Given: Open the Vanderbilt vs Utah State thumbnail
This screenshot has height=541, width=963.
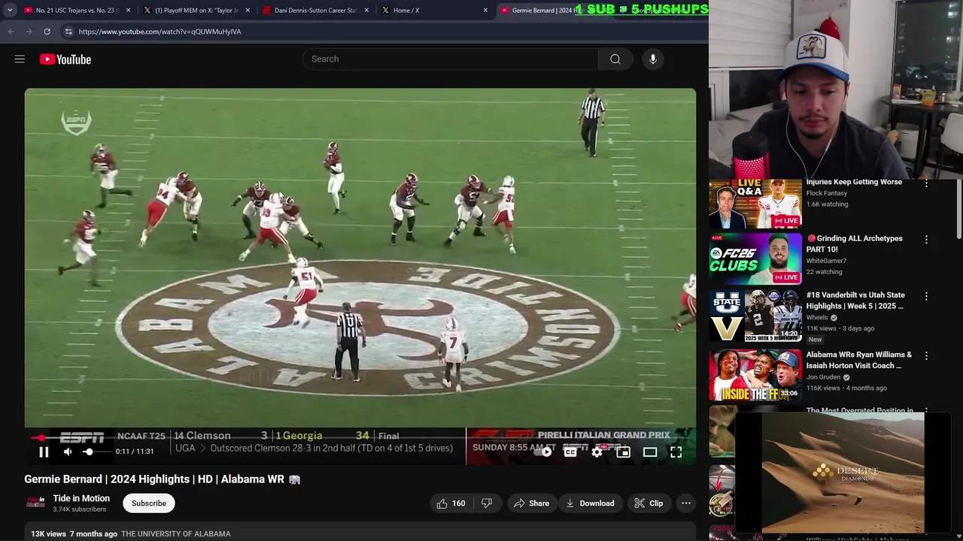Looking at the screenshot, I should coord(755,316).
